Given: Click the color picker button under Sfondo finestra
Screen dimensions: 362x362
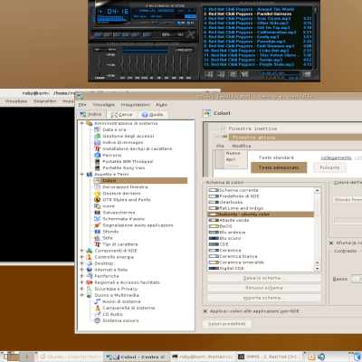Looking at the screenshot, I should (x=348, y=221).
